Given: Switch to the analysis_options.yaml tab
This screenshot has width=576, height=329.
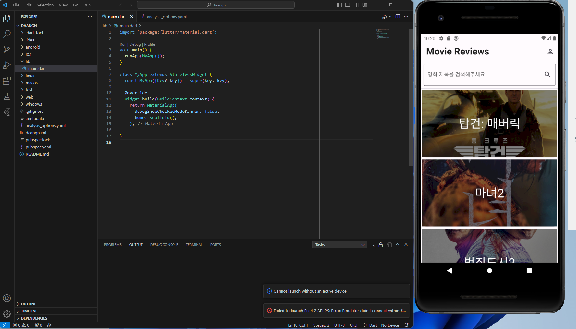Looking at the screenshot, I should [166, 17].
